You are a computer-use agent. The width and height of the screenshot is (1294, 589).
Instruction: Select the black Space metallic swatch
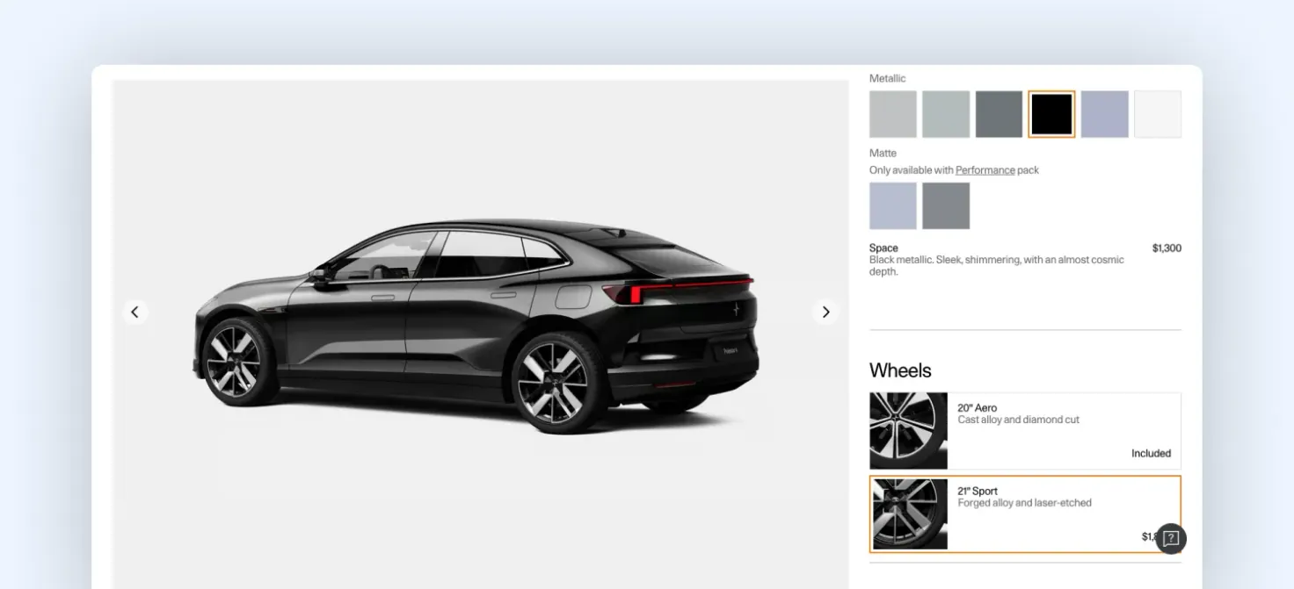coord(1051,114)
